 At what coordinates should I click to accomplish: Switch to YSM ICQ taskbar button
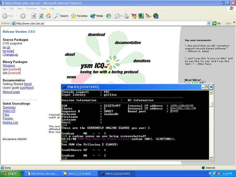(x=116, y=174)
